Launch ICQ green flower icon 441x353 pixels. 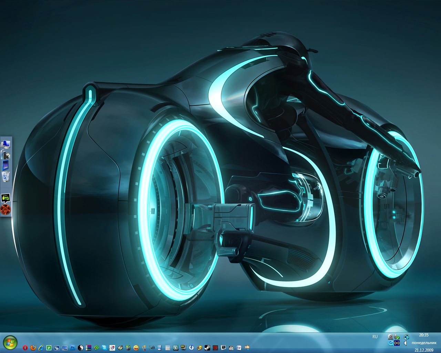(96, 347)
